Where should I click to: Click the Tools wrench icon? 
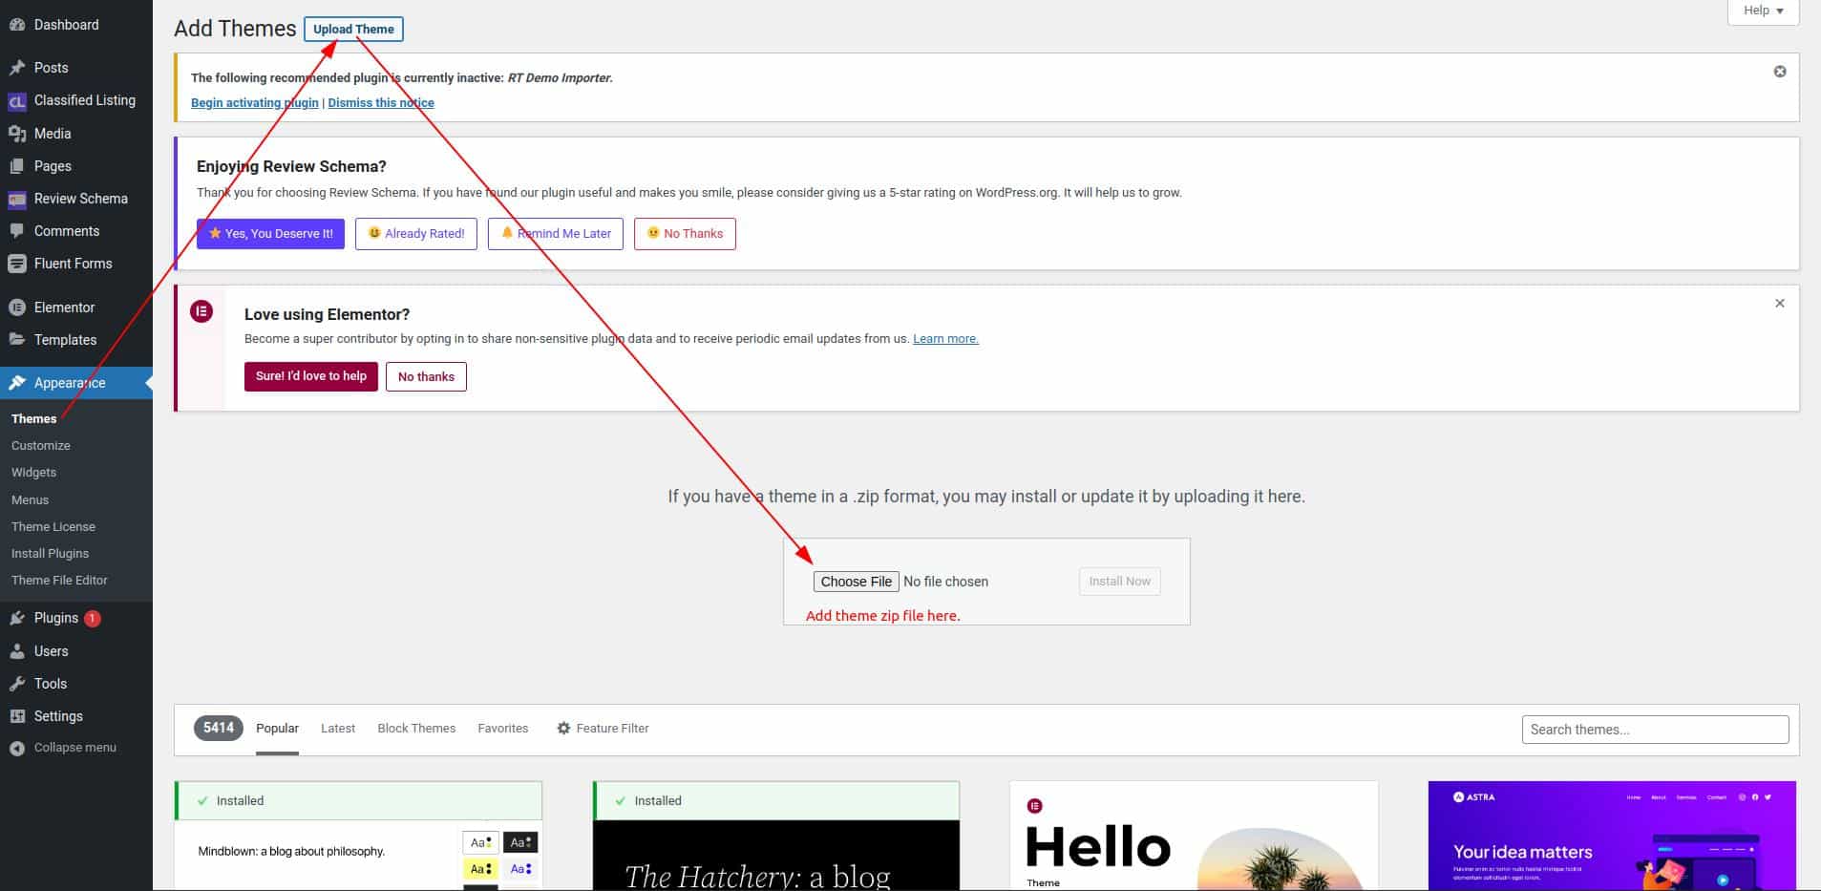(x=16, y=684)
